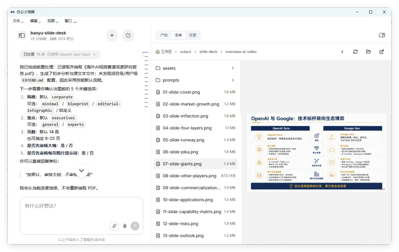Navigate to 工作区 in breadcrumb
399x252 pixels.
(x=166, y=52)
